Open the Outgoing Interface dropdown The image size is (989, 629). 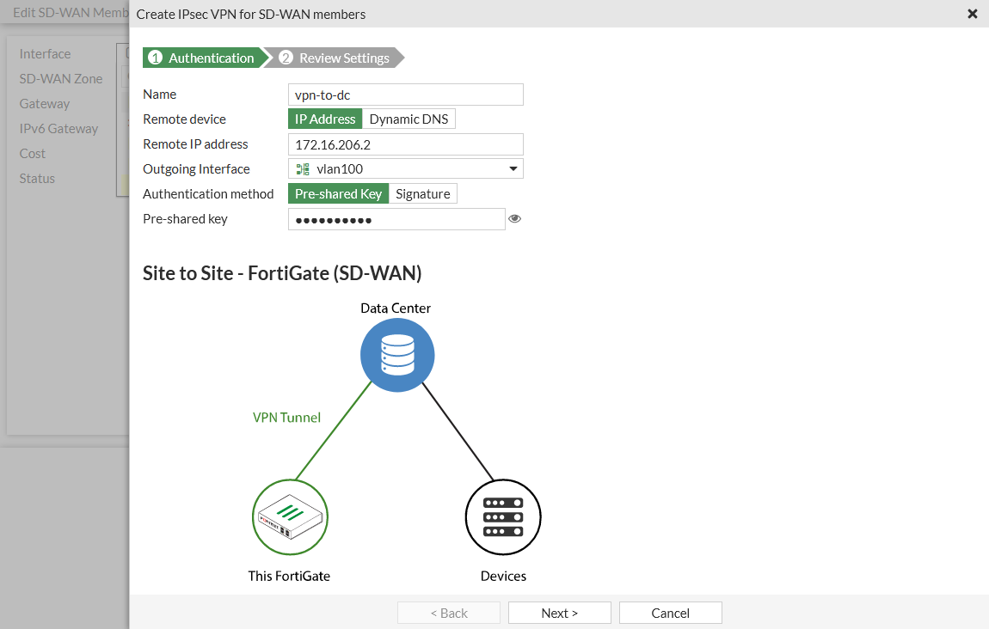(514, 168)
